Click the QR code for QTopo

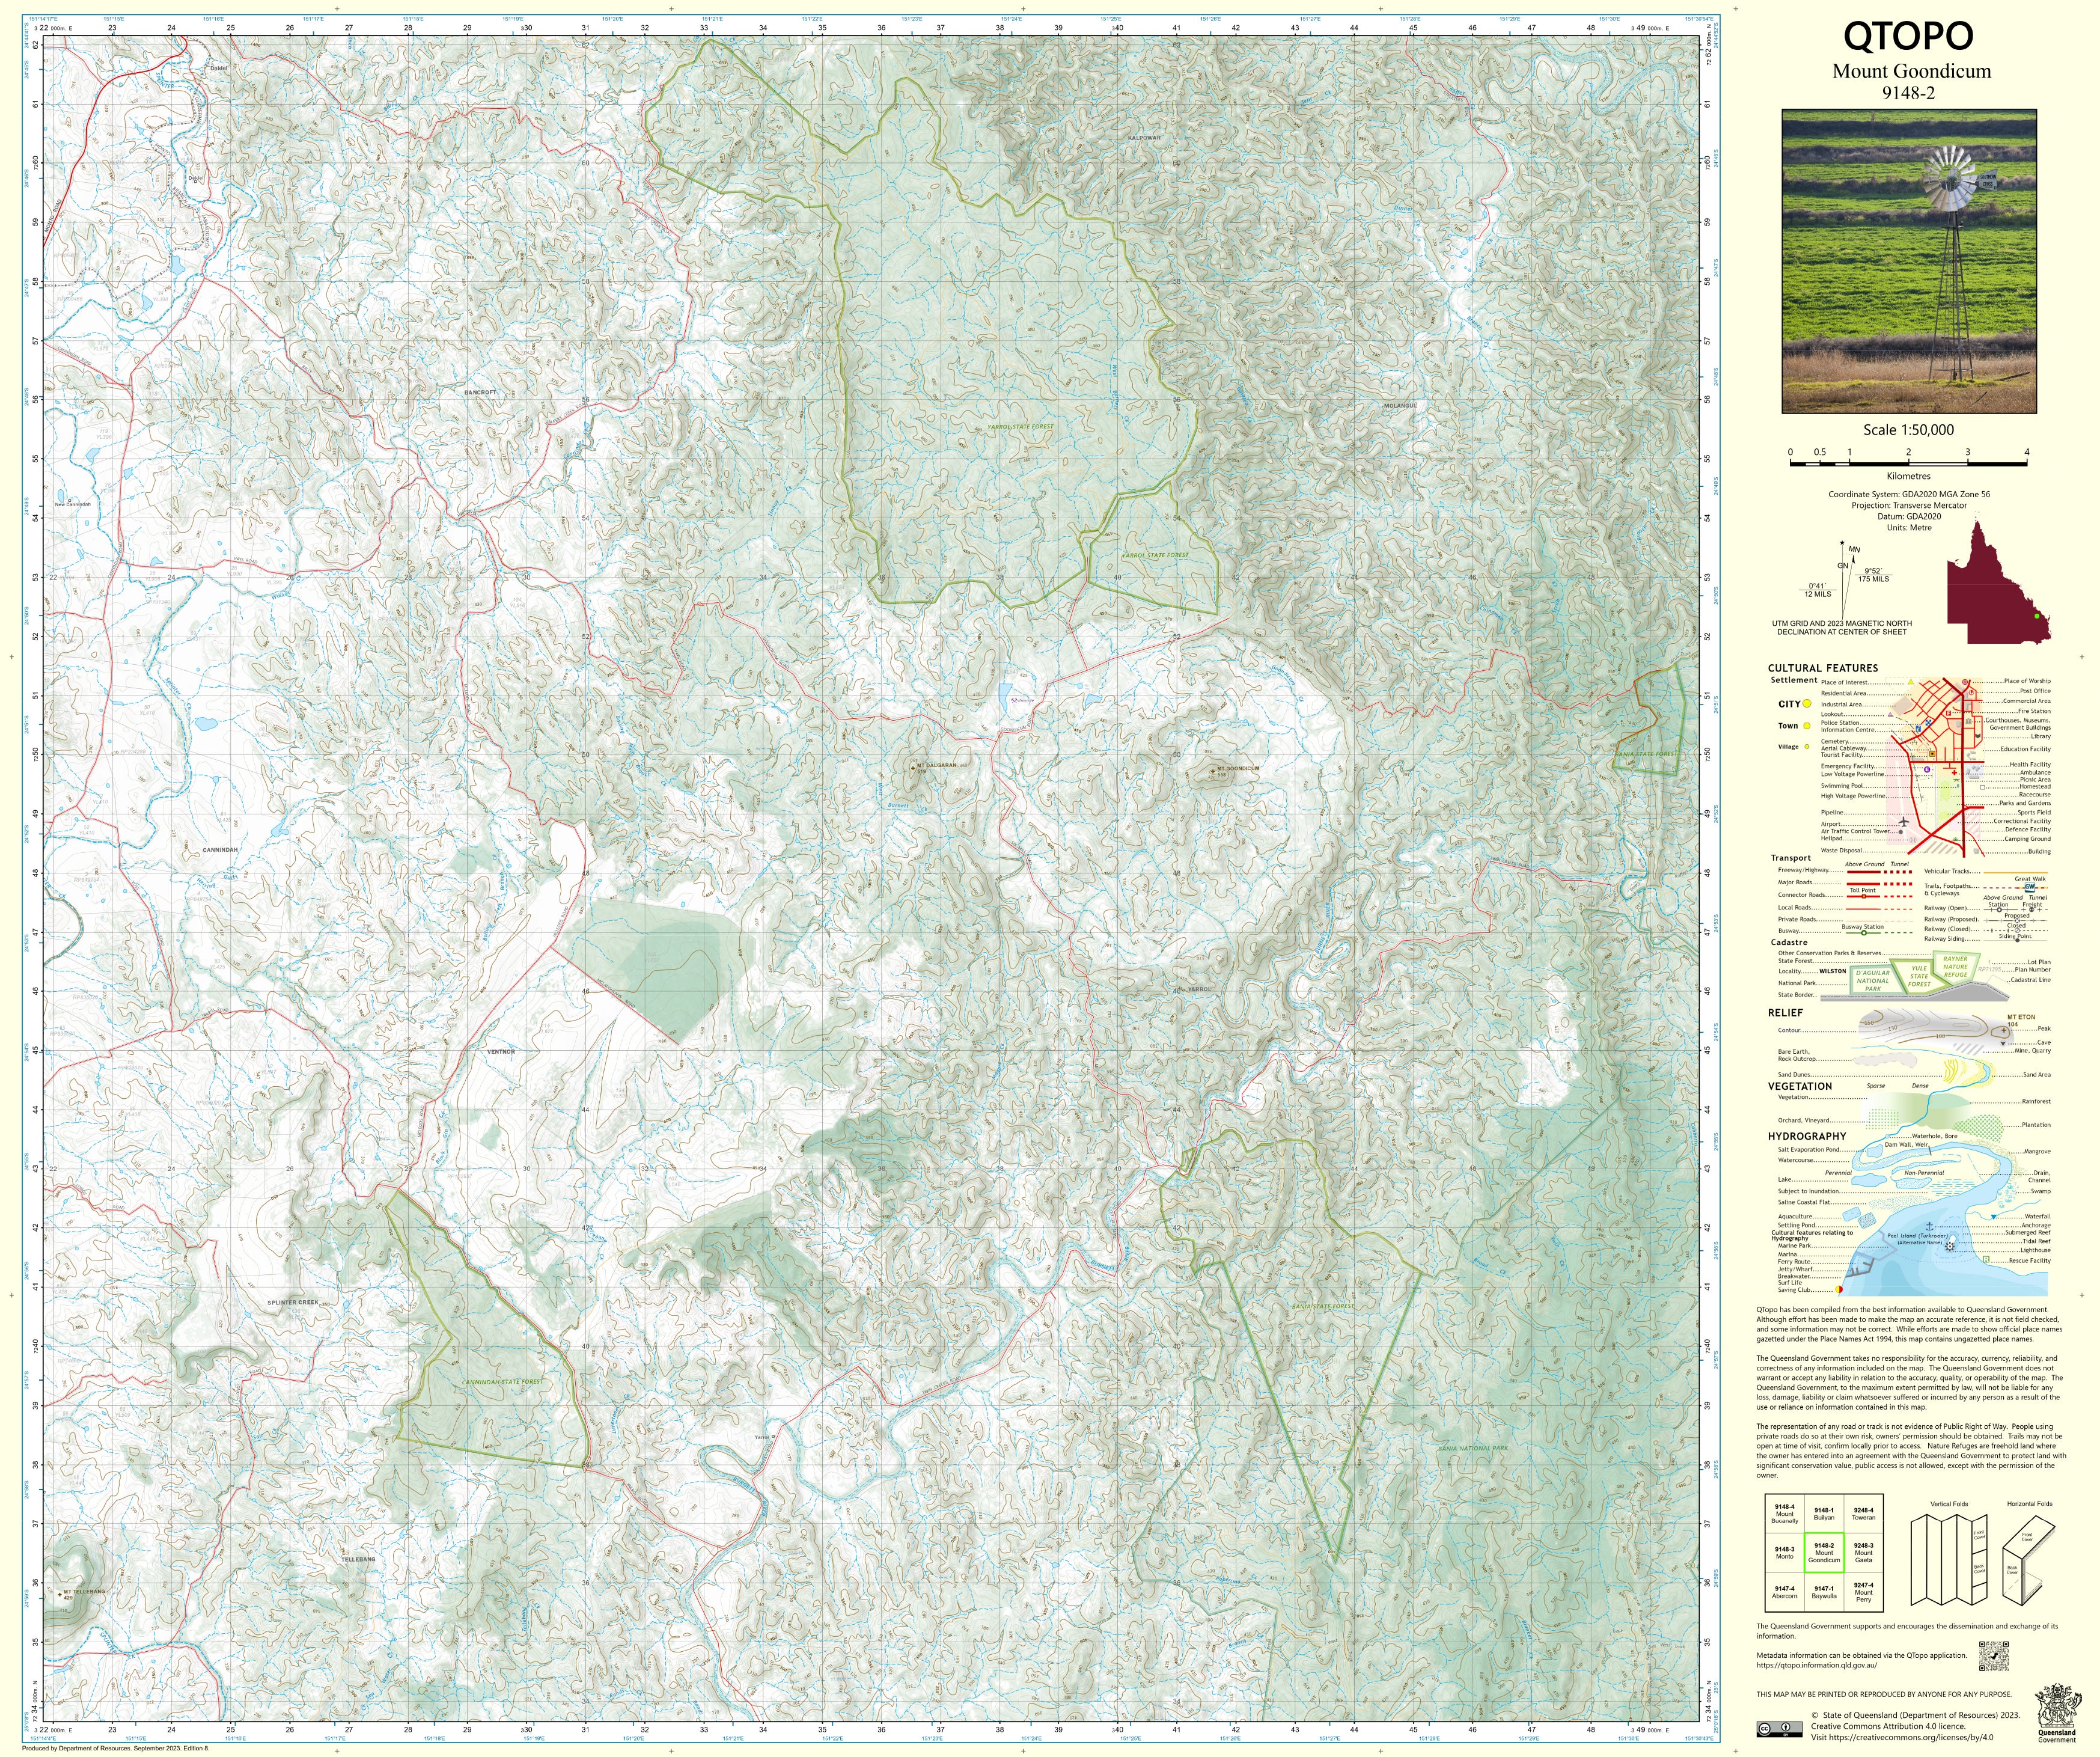point(1994,1656)
